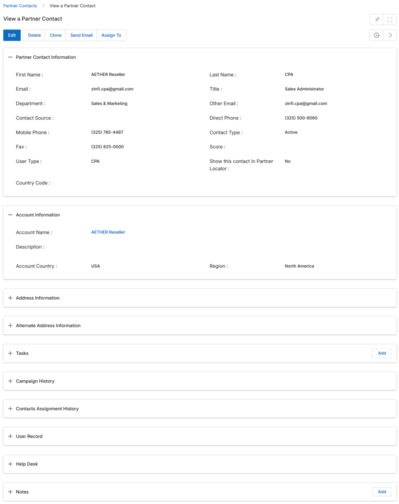The height and width of the screenshot is (504, 399).
Task: Select the Email value zinfi.cpa@gmail.com
Action: (112, 89)
